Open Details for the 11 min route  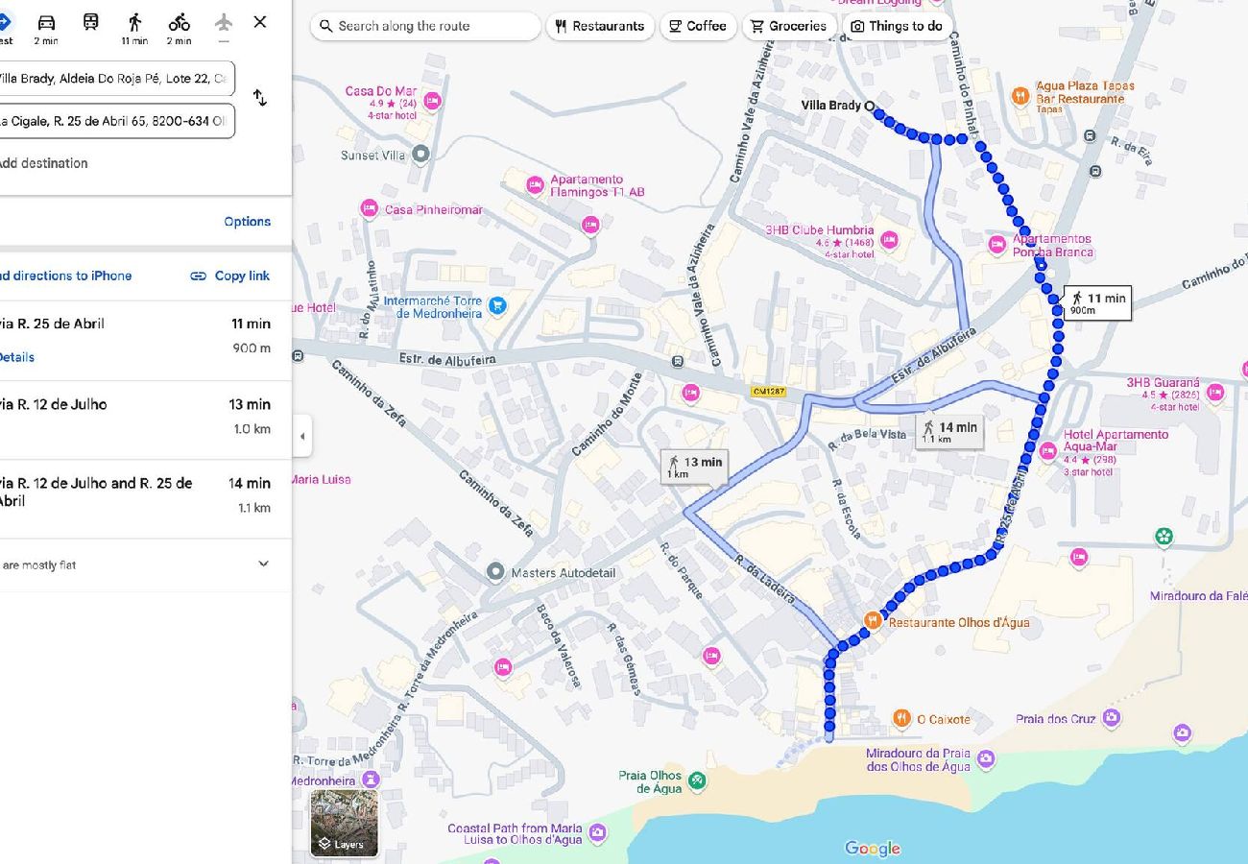click(17, 357)
